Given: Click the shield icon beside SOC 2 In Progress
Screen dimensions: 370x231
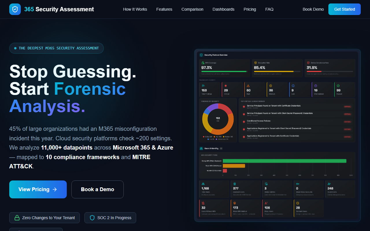Looking at the screenshot, I should 92,218.
